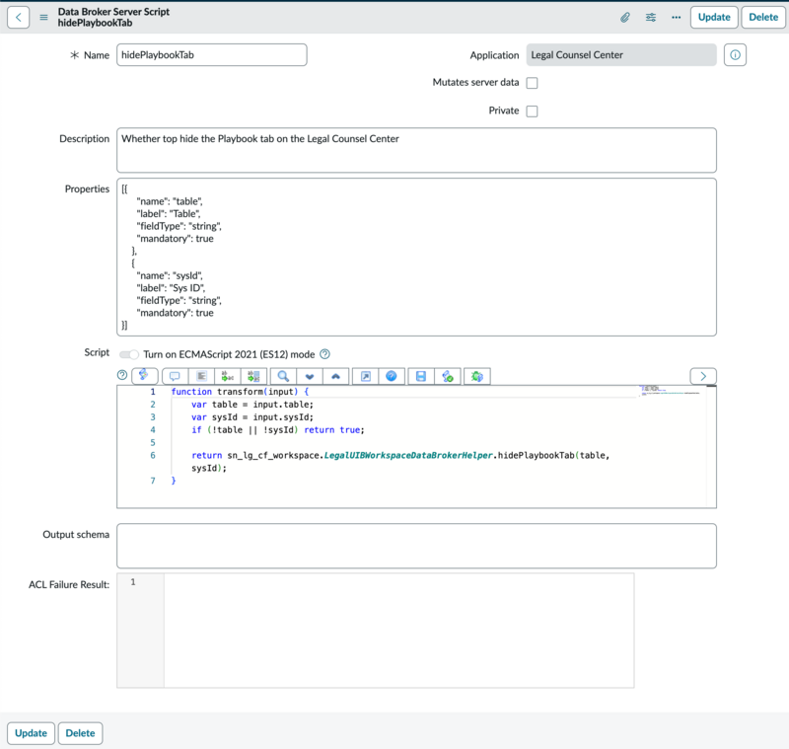Open editor help blue question icon
The width and height of the screenshot is (789, 749).
(392, 376)
